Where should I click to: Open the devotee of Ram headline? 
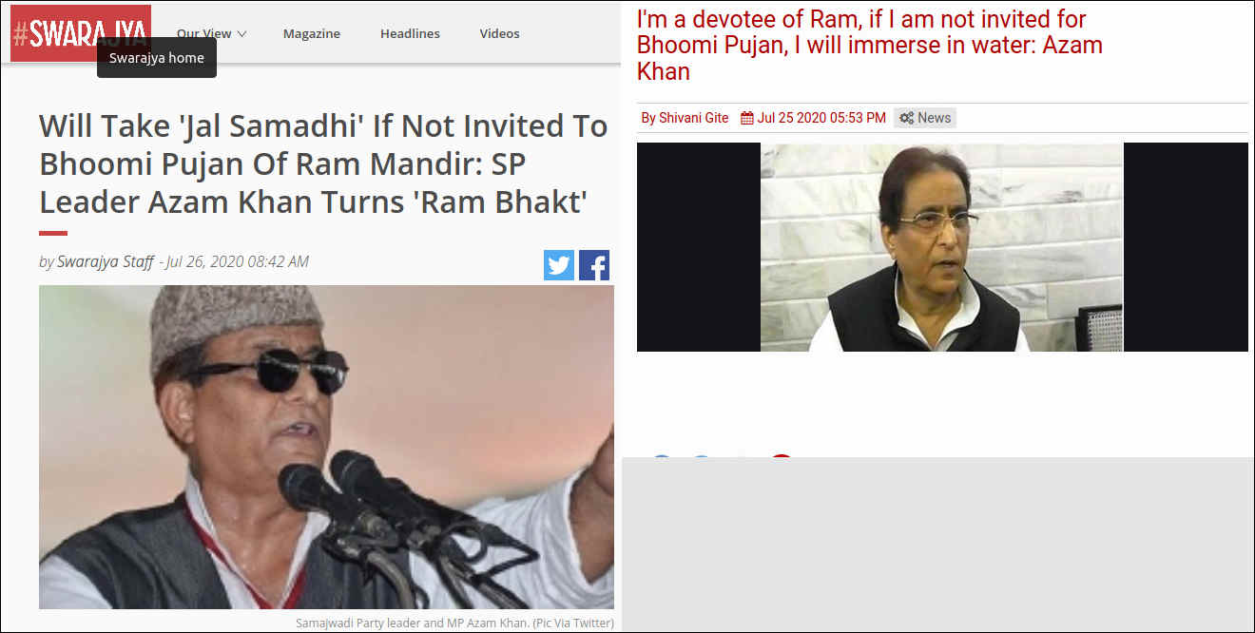click(x=870, y=45)
